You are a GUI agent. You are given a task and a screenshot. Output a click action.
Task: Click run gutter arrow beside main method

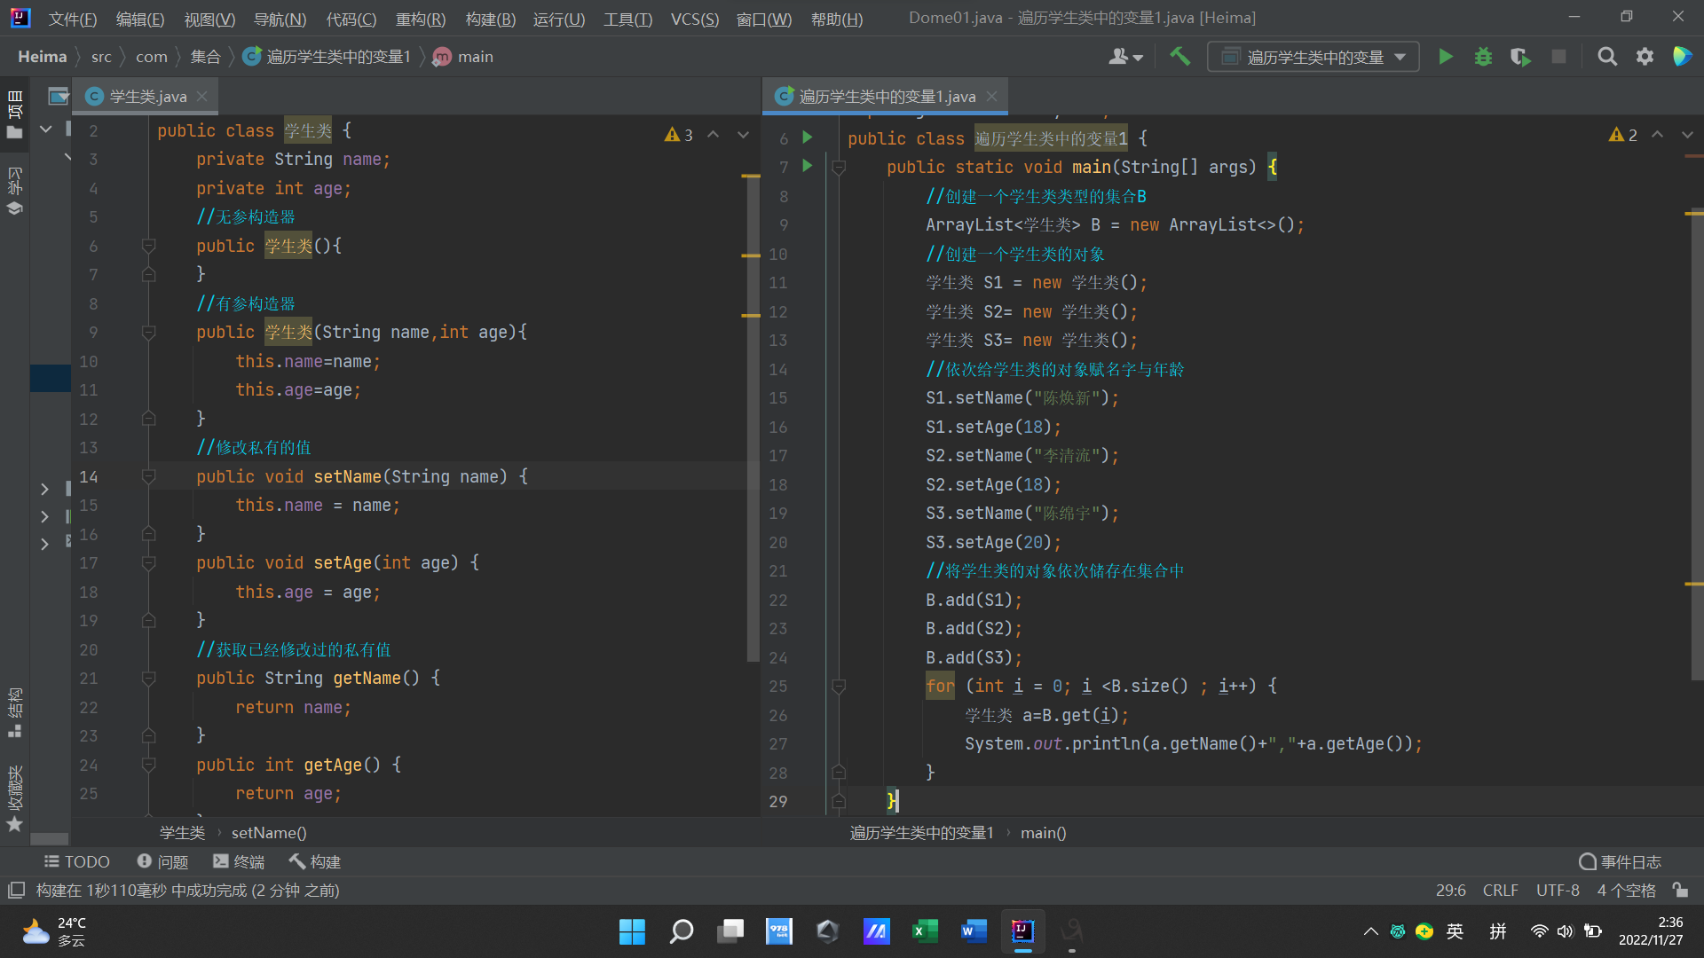807,166
